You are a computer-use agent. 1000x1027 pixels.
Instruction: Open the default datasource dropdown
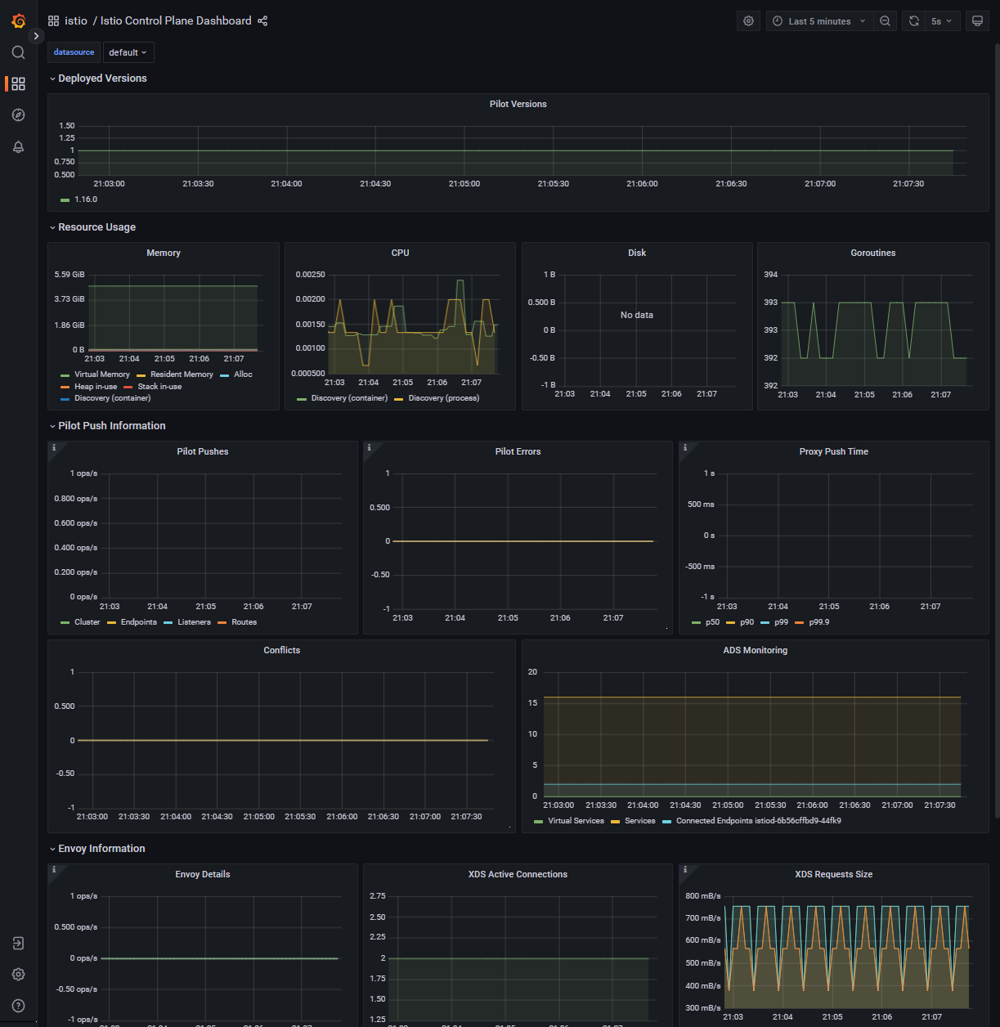[x=128, y=52]
